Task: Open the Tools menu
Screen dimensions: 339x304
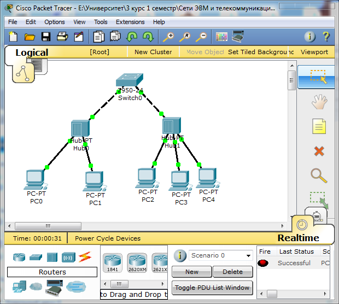Action: tap(101, 22)
